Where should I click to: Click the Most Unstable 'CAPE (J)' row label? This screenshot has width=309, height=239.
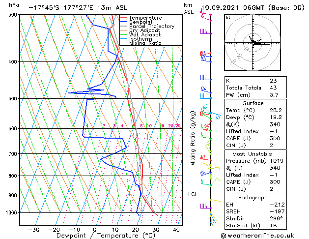238,182
